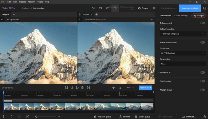
Task: Expand the Frame interpolation section chevron
Action: (x=158, y=42)
